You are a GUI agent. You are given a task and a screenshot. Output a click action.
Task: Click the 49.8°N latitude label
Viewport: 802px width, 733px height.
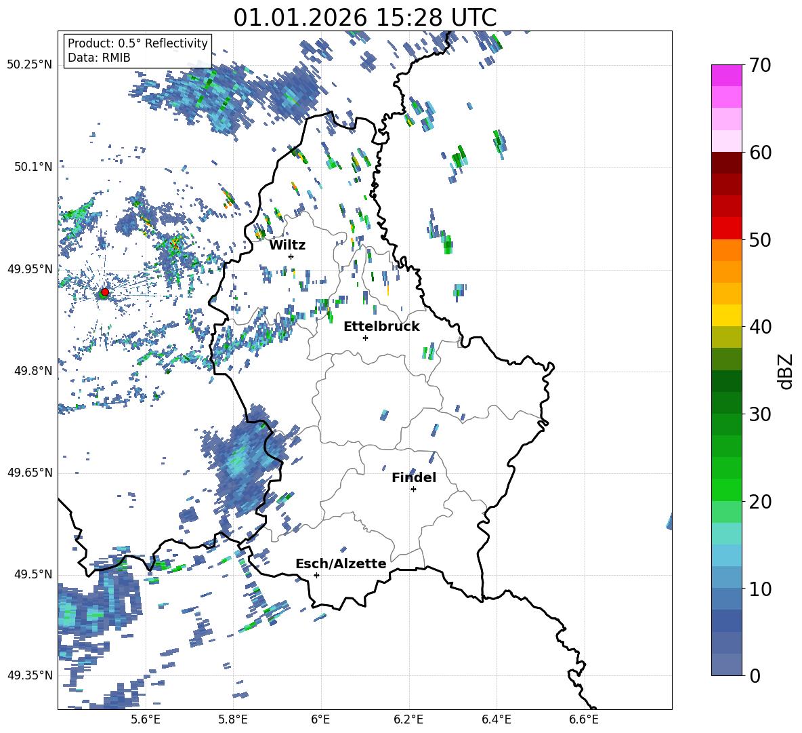click(33, 371)
